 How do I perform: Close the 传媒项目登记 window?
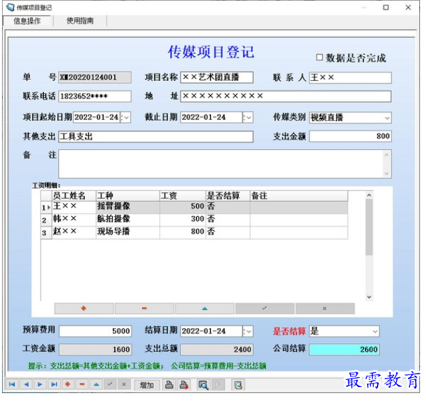408,7
